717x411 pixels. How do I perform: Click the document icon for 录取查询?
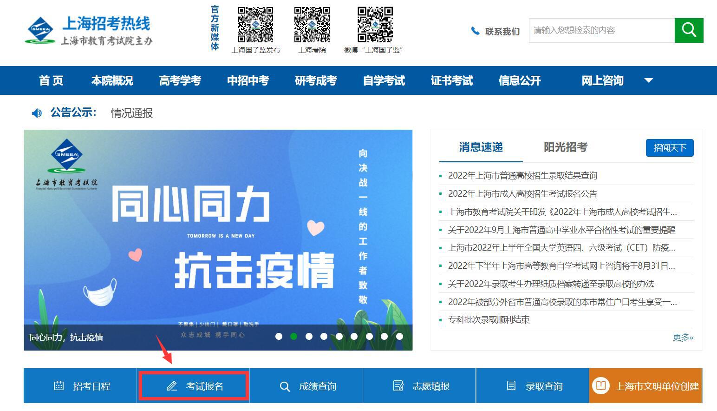[x=511, y=385]
